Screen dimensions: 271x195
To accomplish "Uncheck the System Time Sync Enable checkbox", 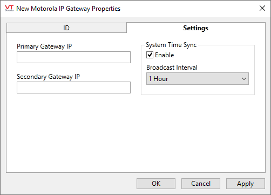I will tap(150, 55).
